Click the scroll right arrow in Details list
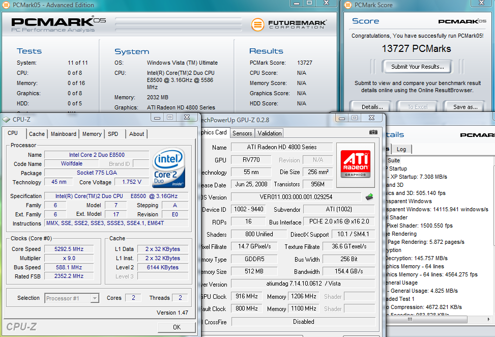495x337 pixels. [489, 319]
